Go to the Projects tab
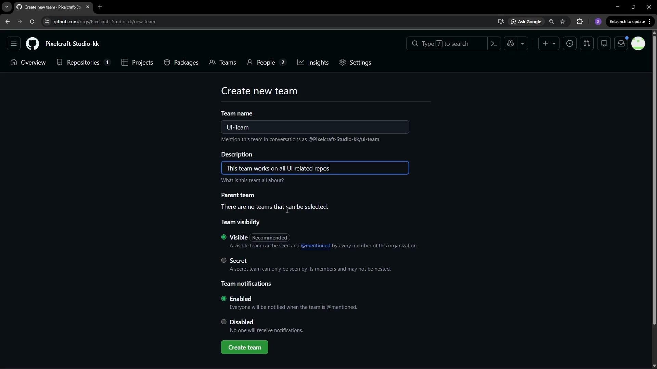657x369 pixels. pyautogui.click(x=137, y=63)
